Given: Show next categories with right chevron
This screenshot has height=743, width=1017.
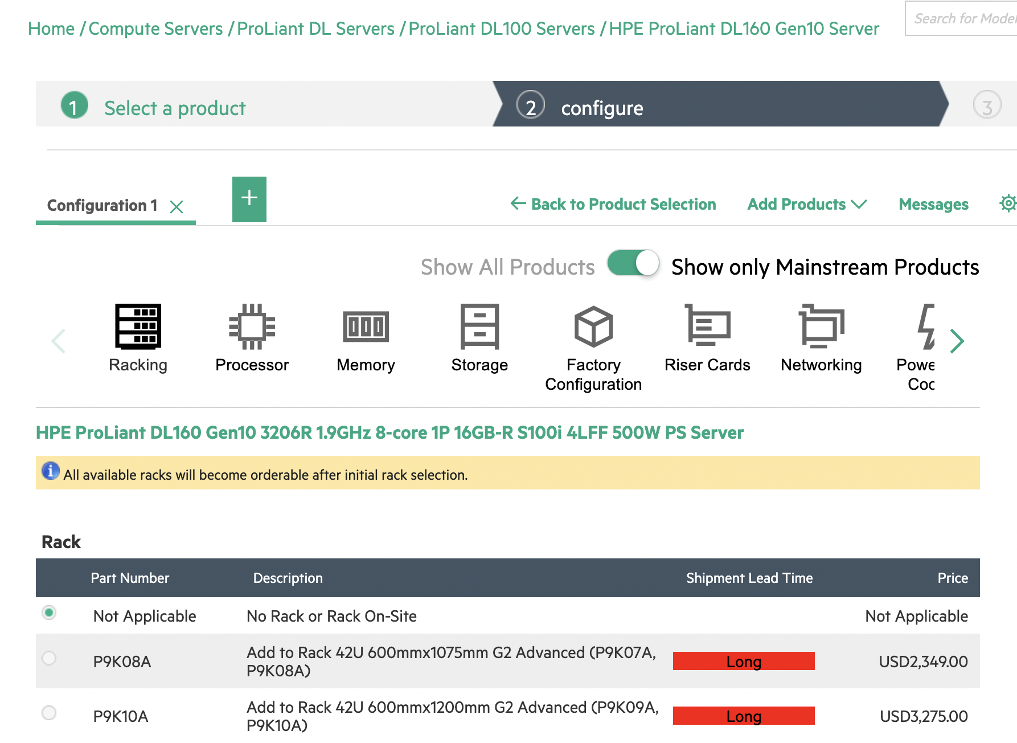Looking at the screenshot, I should pyautogui.click(x=957, y=341).
